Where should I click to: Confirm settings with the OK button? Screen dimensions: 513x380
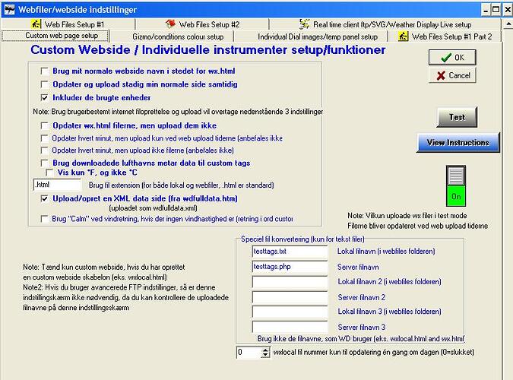point(452,58)
